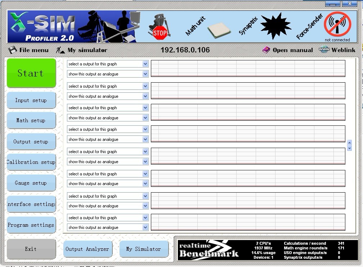Click the X-Sim Profiler 2.0 logo
The height and width of the screenshot is (267, 363).
point(42,27)
